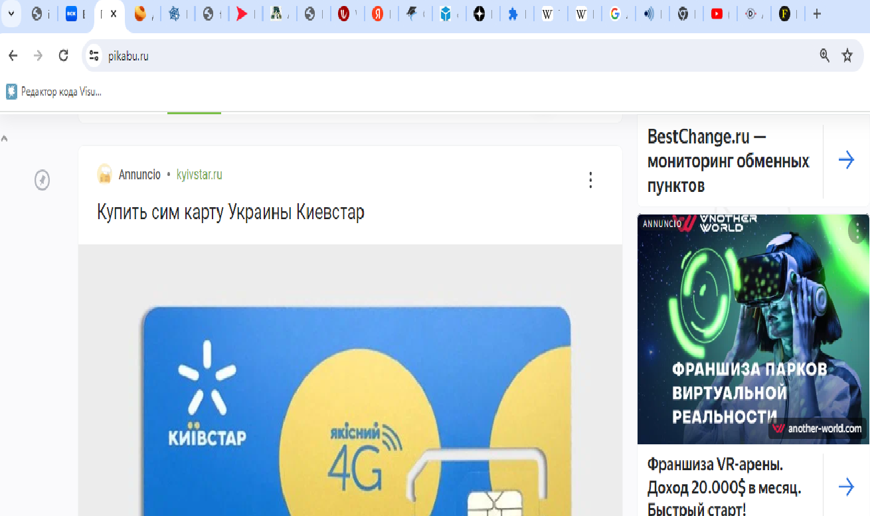The image size is (870, 516).
Task: Open the tab search chevron dropdown
Action: (11, 14)
